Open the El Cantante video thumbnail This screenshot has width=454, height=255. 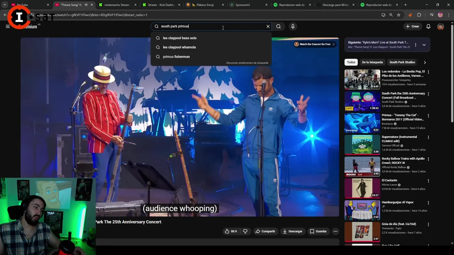click(x=362, y=188)
